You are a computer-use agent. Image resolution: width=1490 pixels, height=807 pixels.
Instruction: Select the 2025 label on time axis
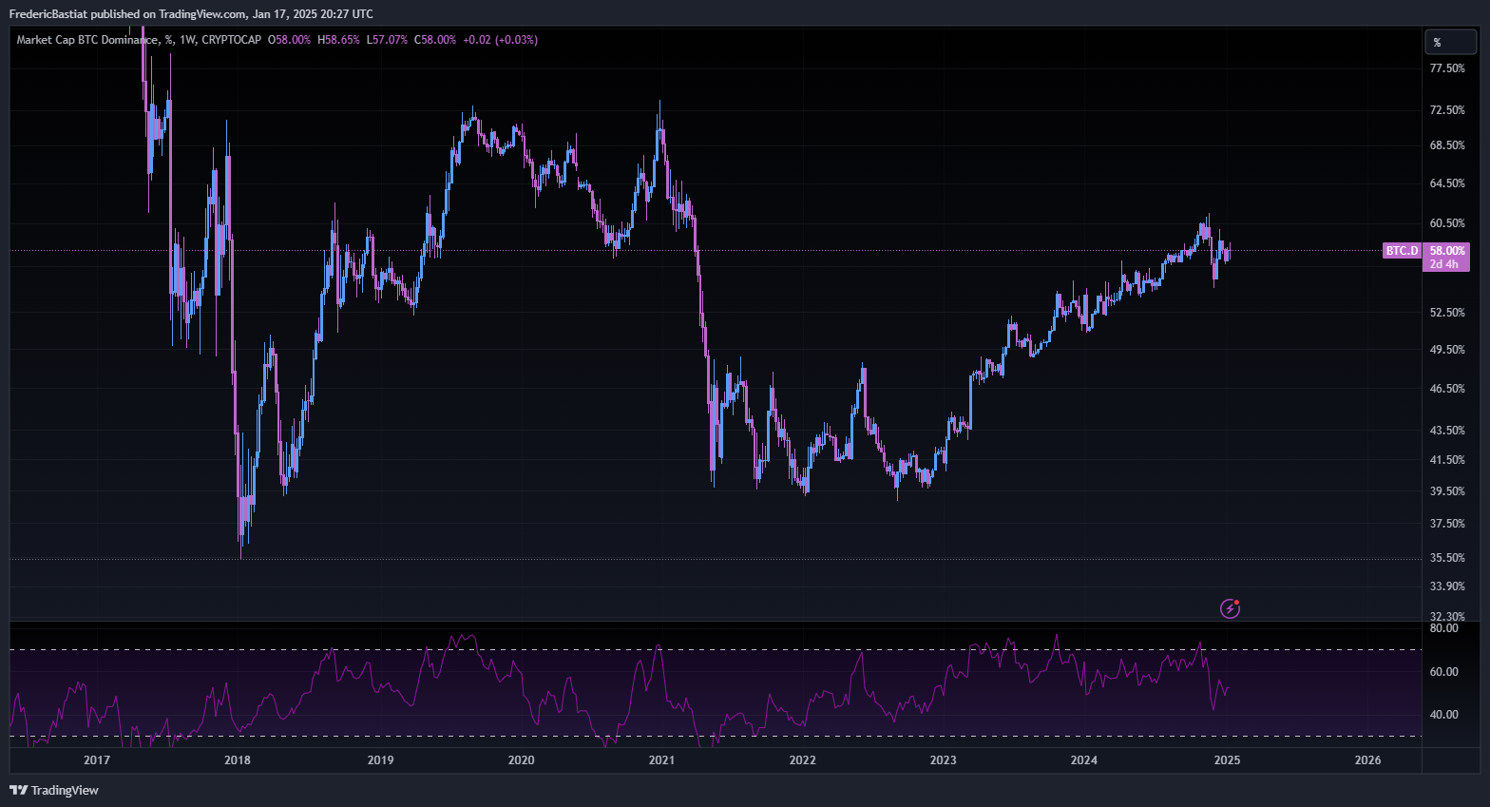pyautogui.click(x=1227, y=759)
